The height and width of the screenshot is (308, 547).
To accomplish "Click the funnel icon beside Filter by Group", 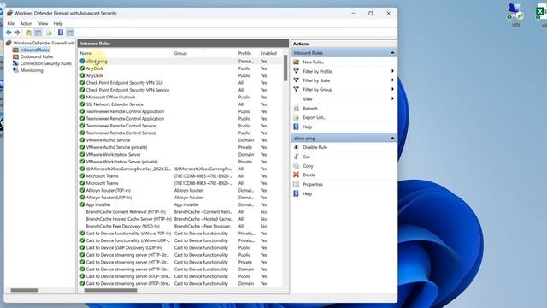I will [x=297, y=89].
